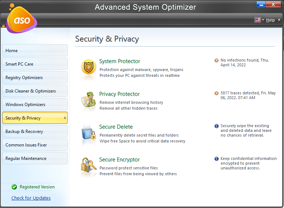Click 'Protects your PC against threats in realtime'
The image size is (284, 208).
140,75
